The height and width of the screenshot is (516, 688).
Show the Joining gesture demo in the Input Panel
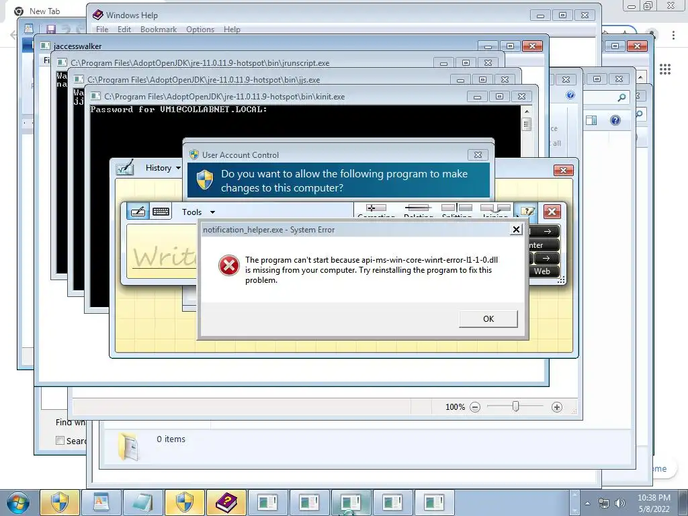[x=495, y=210]
